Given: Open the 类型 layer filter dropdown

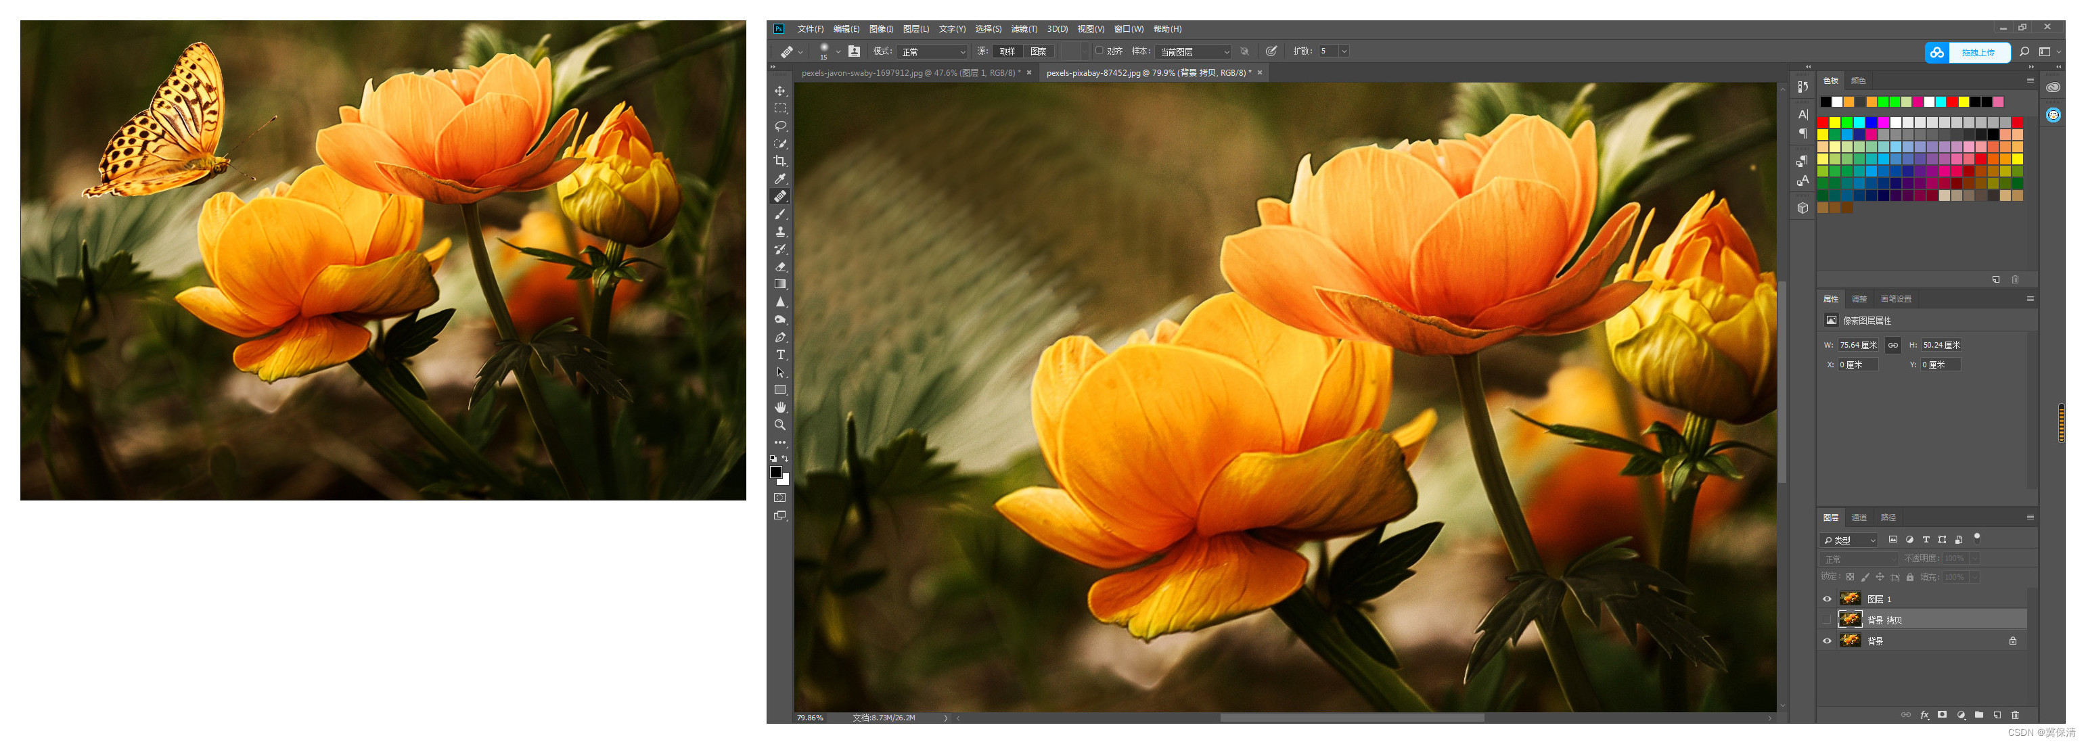Looking at the screenshot, I should point(1849,540).
